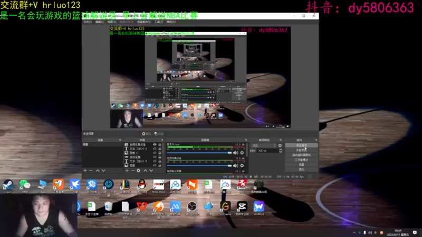
Task: Pop out the Audio Mixer dock header icon
Action: (246, 140)
